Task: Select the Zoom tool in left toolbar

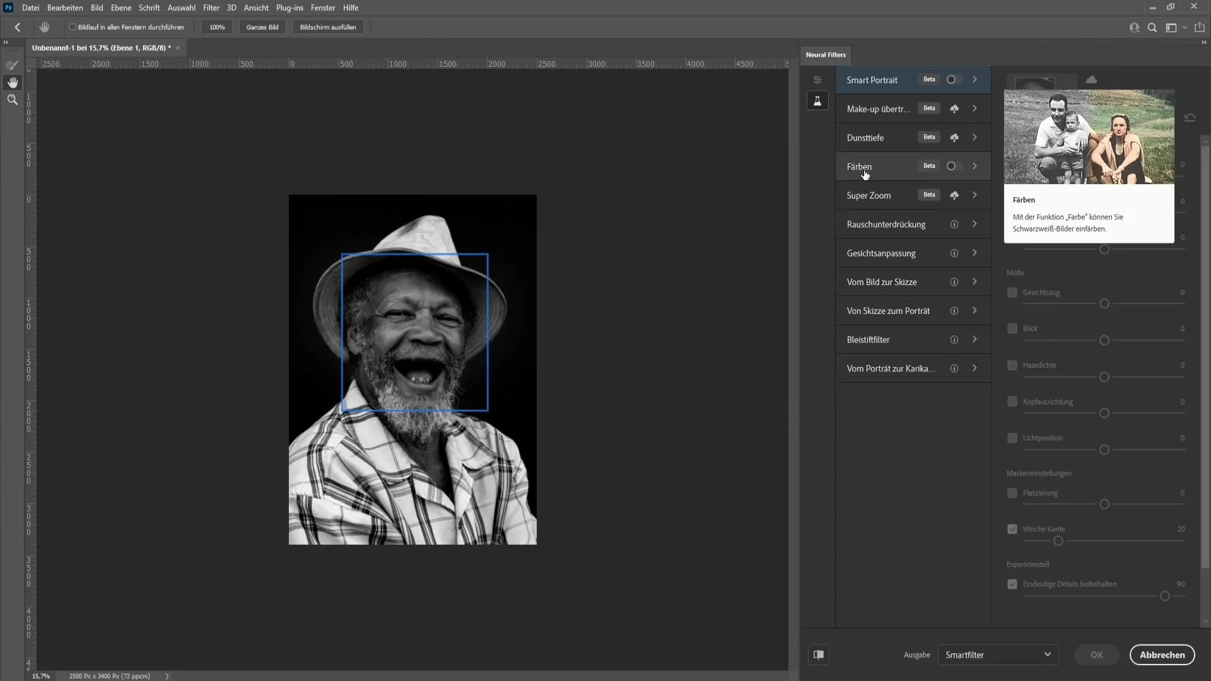Action: click(13, 100)
